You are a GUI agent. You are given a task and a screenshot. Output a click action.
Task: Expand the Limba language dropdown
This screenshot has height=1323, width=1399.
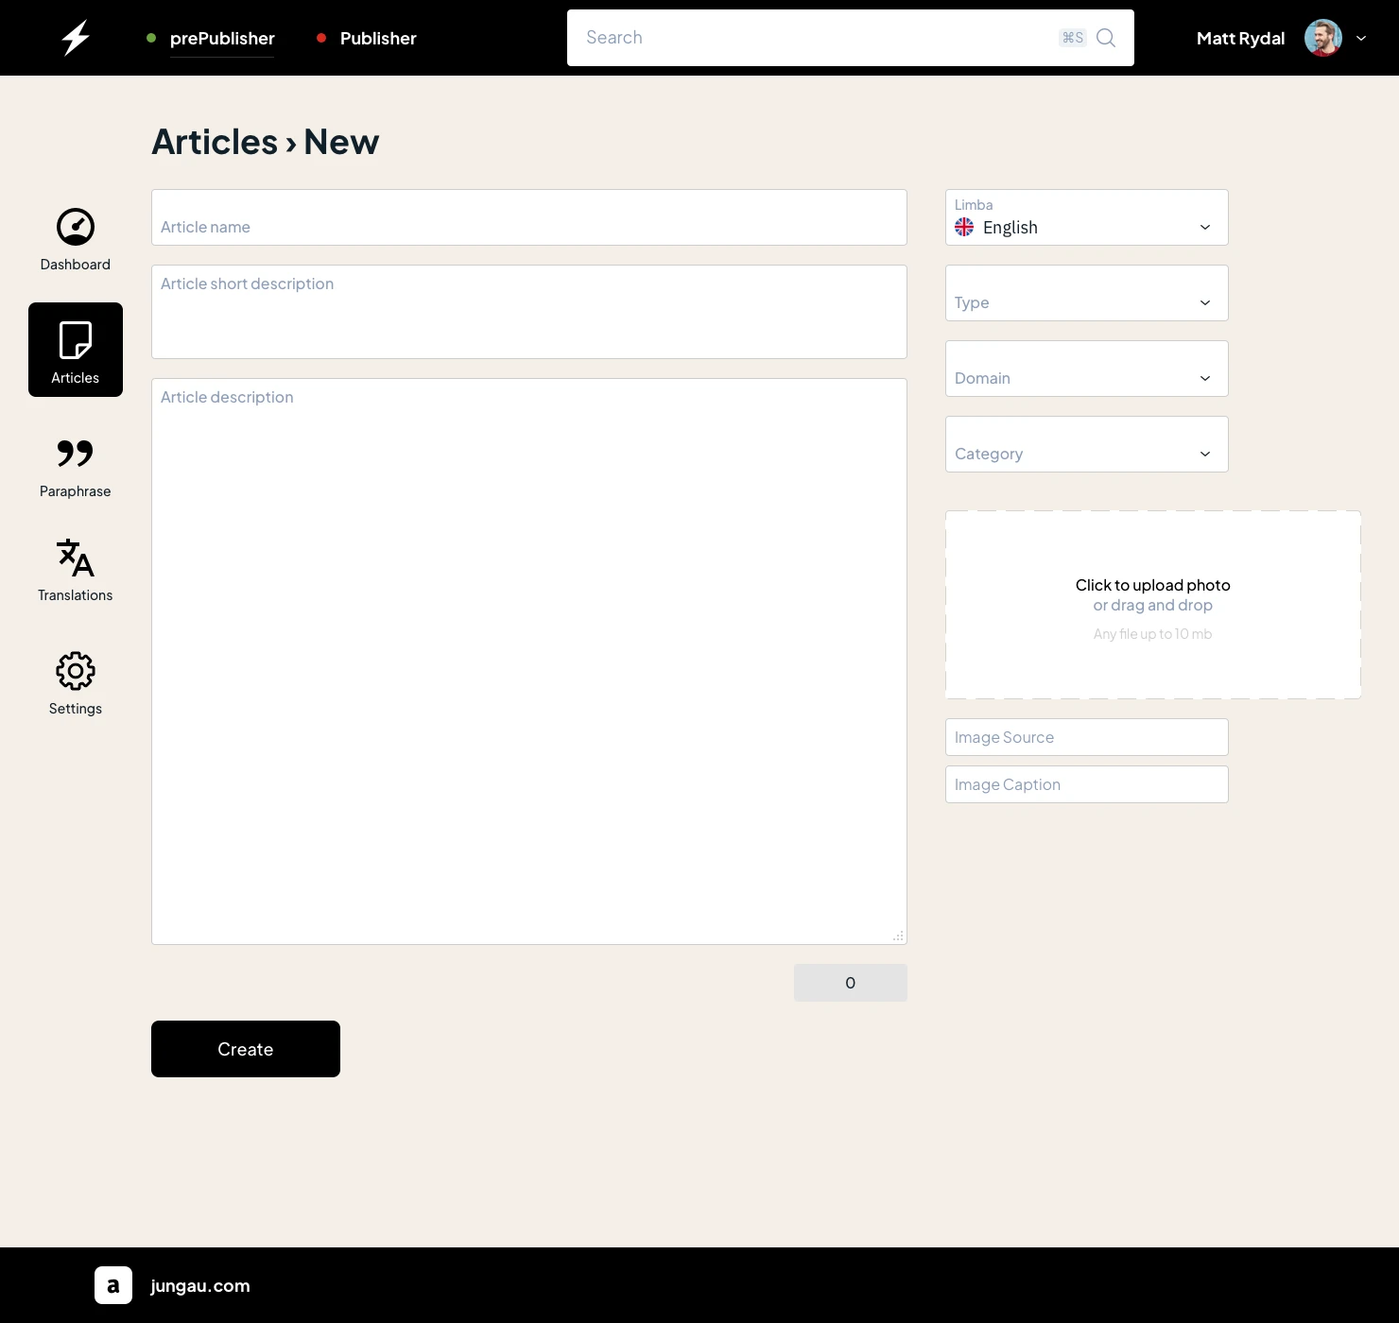pyautogui.click(x=1086, y=218)
